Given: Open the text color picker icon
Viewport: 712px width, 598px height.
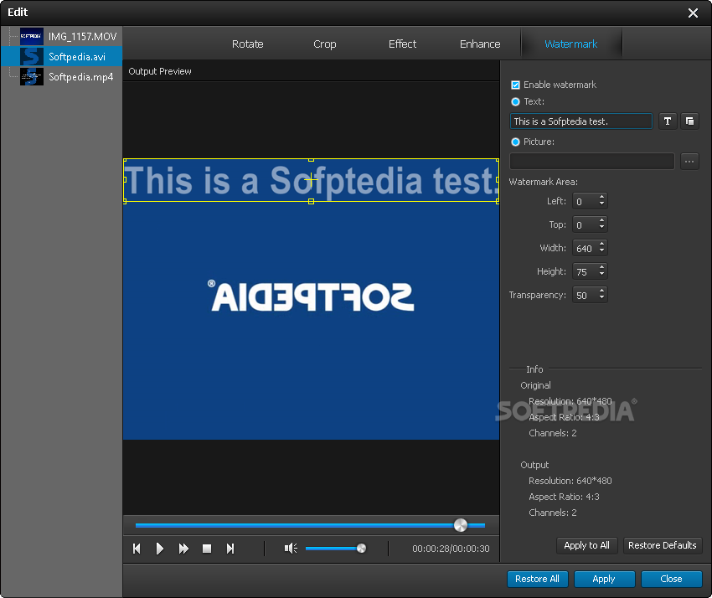Looking at the screenshot, I should [689, 121].
